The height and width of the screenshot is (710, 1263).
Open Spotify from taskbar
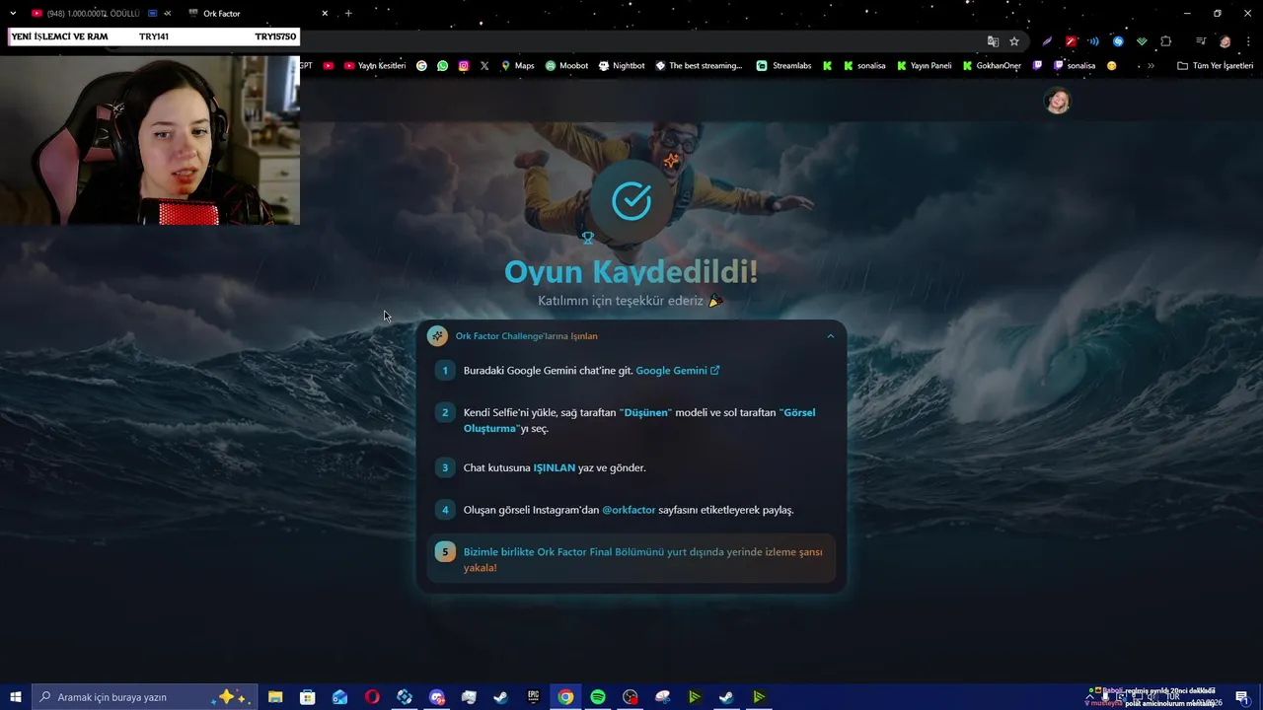pyautogui.click(x=598, y=697)
